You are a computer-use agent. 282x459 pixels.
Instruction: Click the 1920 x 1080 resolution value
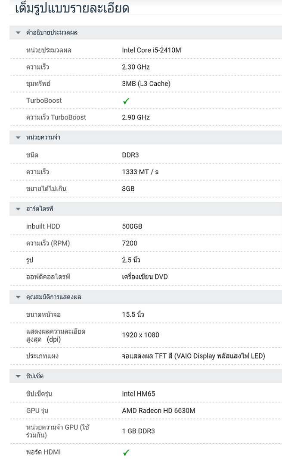click(x=140, y=335)
